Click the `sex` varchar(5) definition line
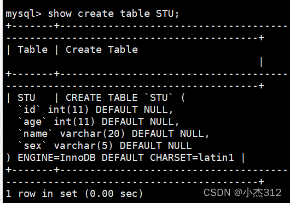Viewport: 290px width, 203px height. (105, 146)
